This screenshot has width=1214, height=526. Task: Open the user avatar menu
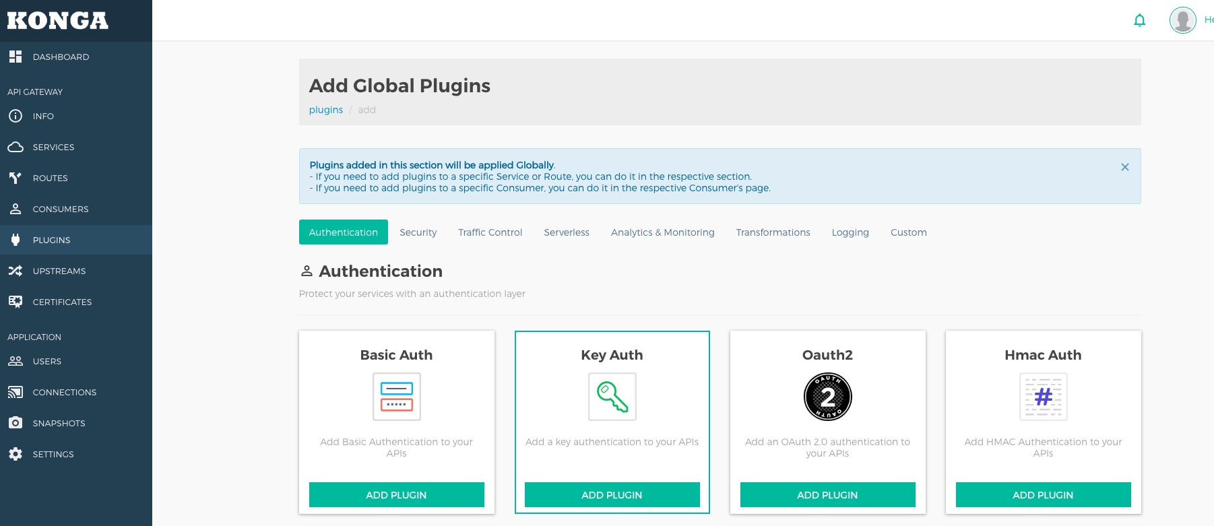point(1183,20)
